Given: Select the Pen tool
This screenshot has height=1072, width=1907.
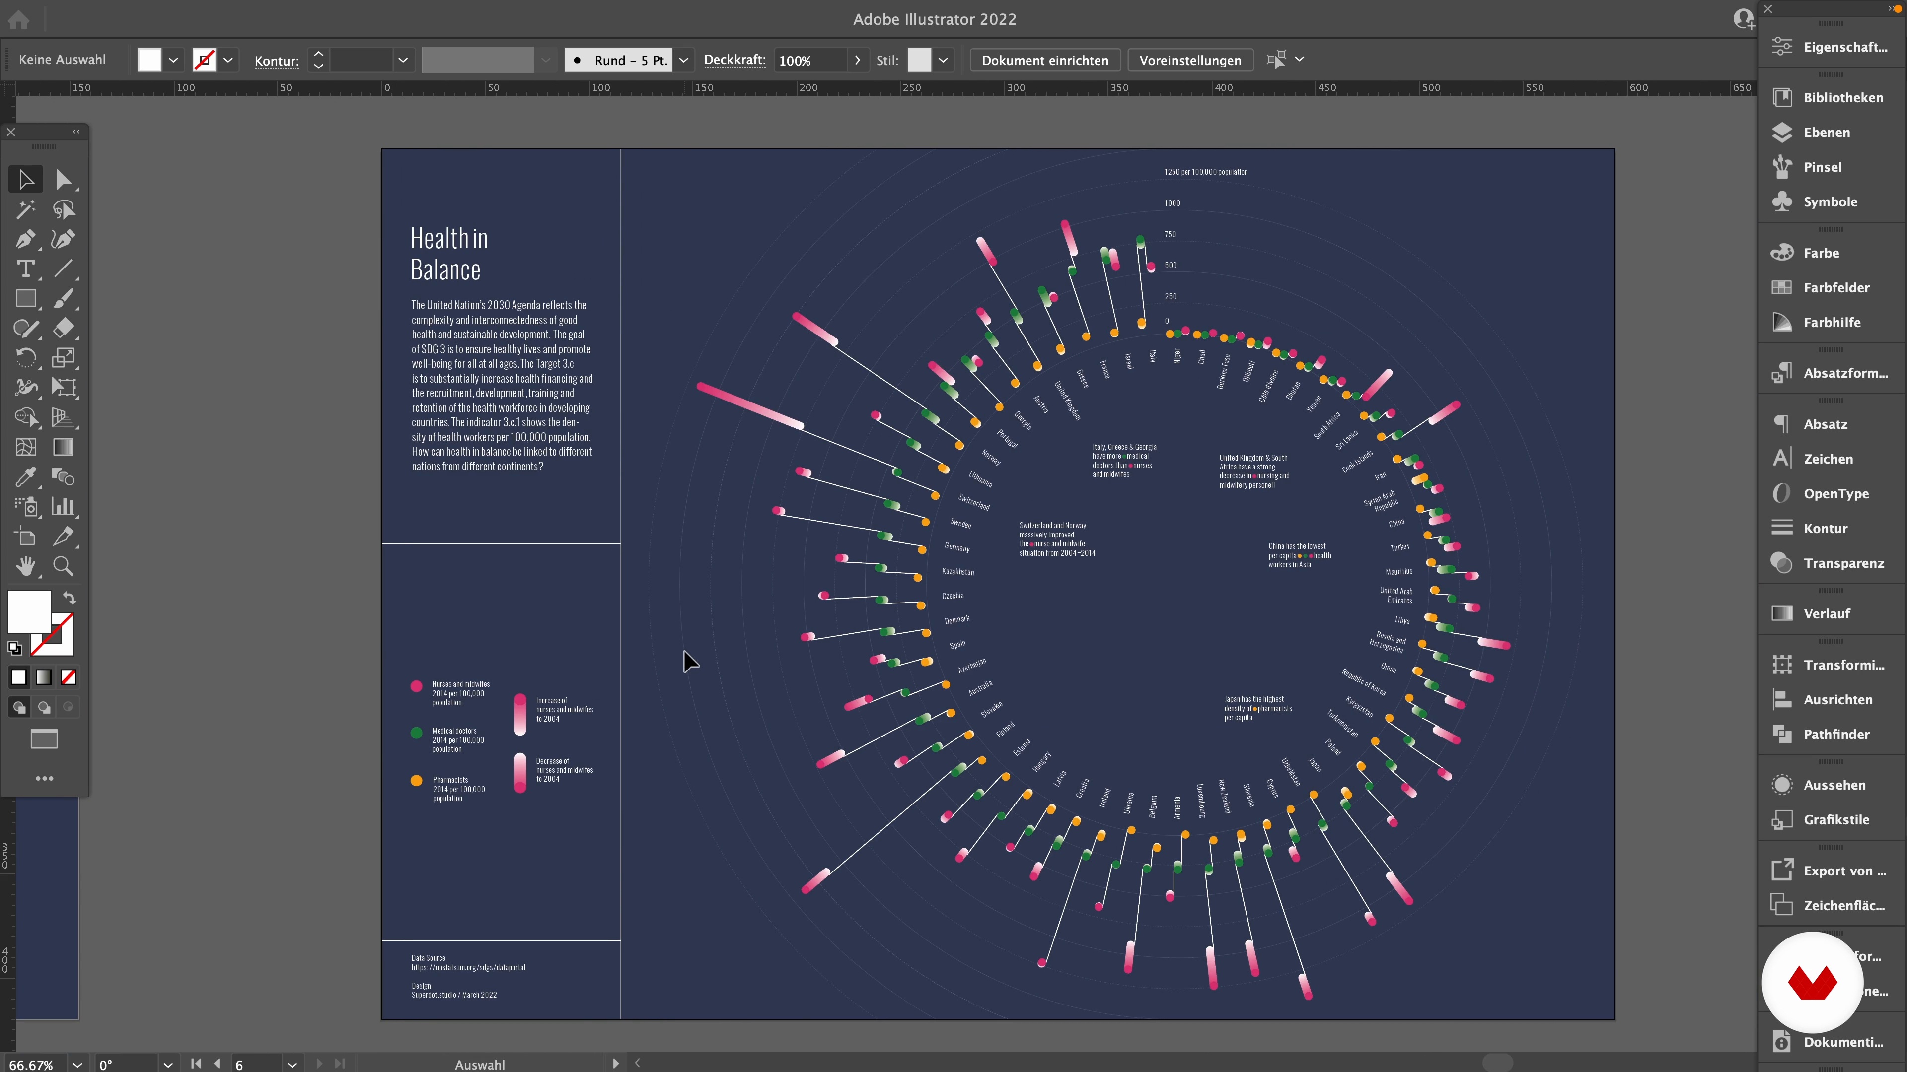Looking at the screenshot, I should tap(26, 239).
